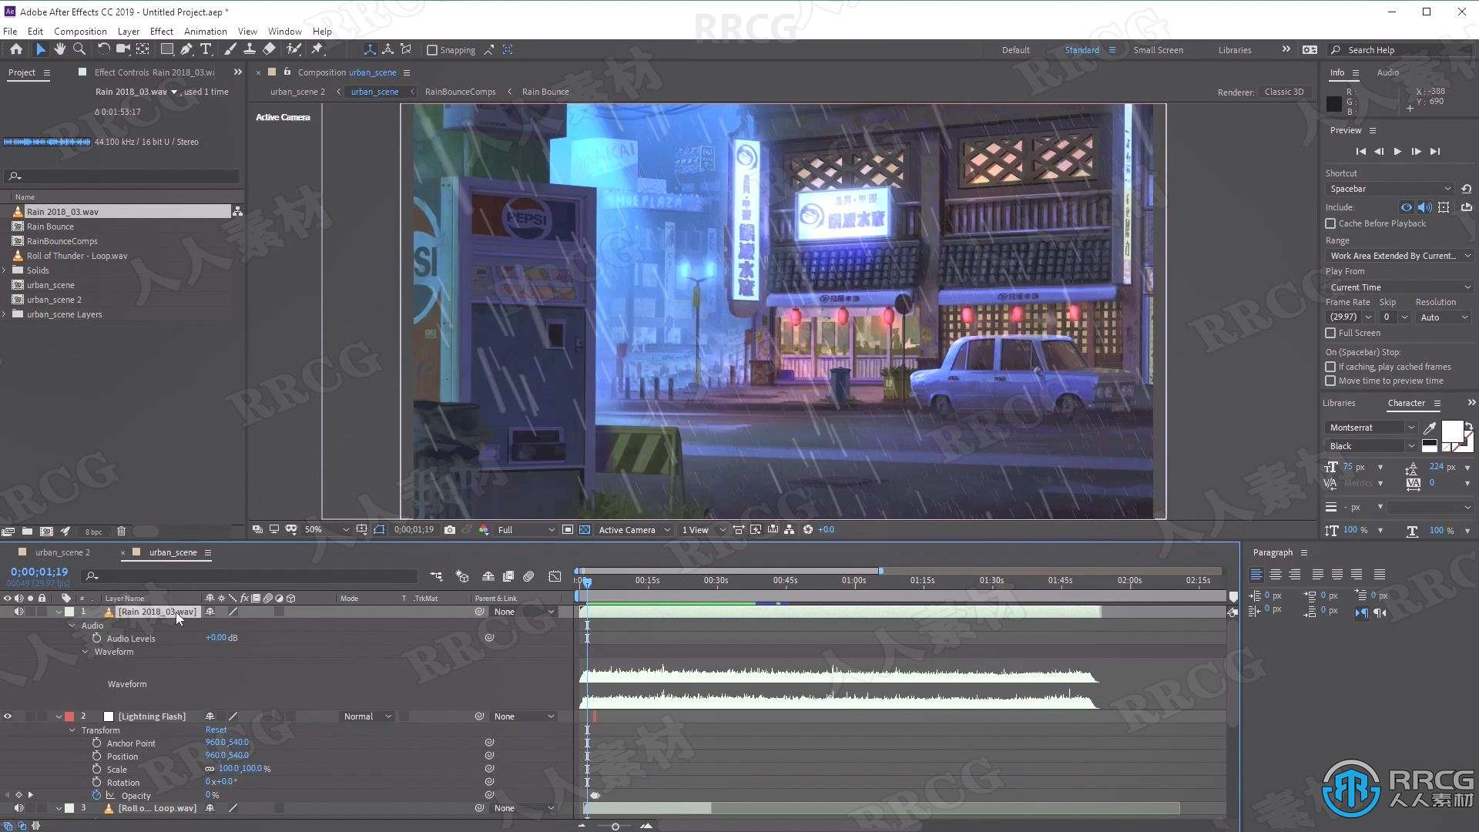Create a new folder in Project panel
Viewport: 1479px width, 832px height.
click(x=27, y=531)
